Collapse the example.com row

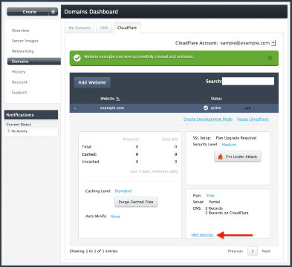point(75,108)
